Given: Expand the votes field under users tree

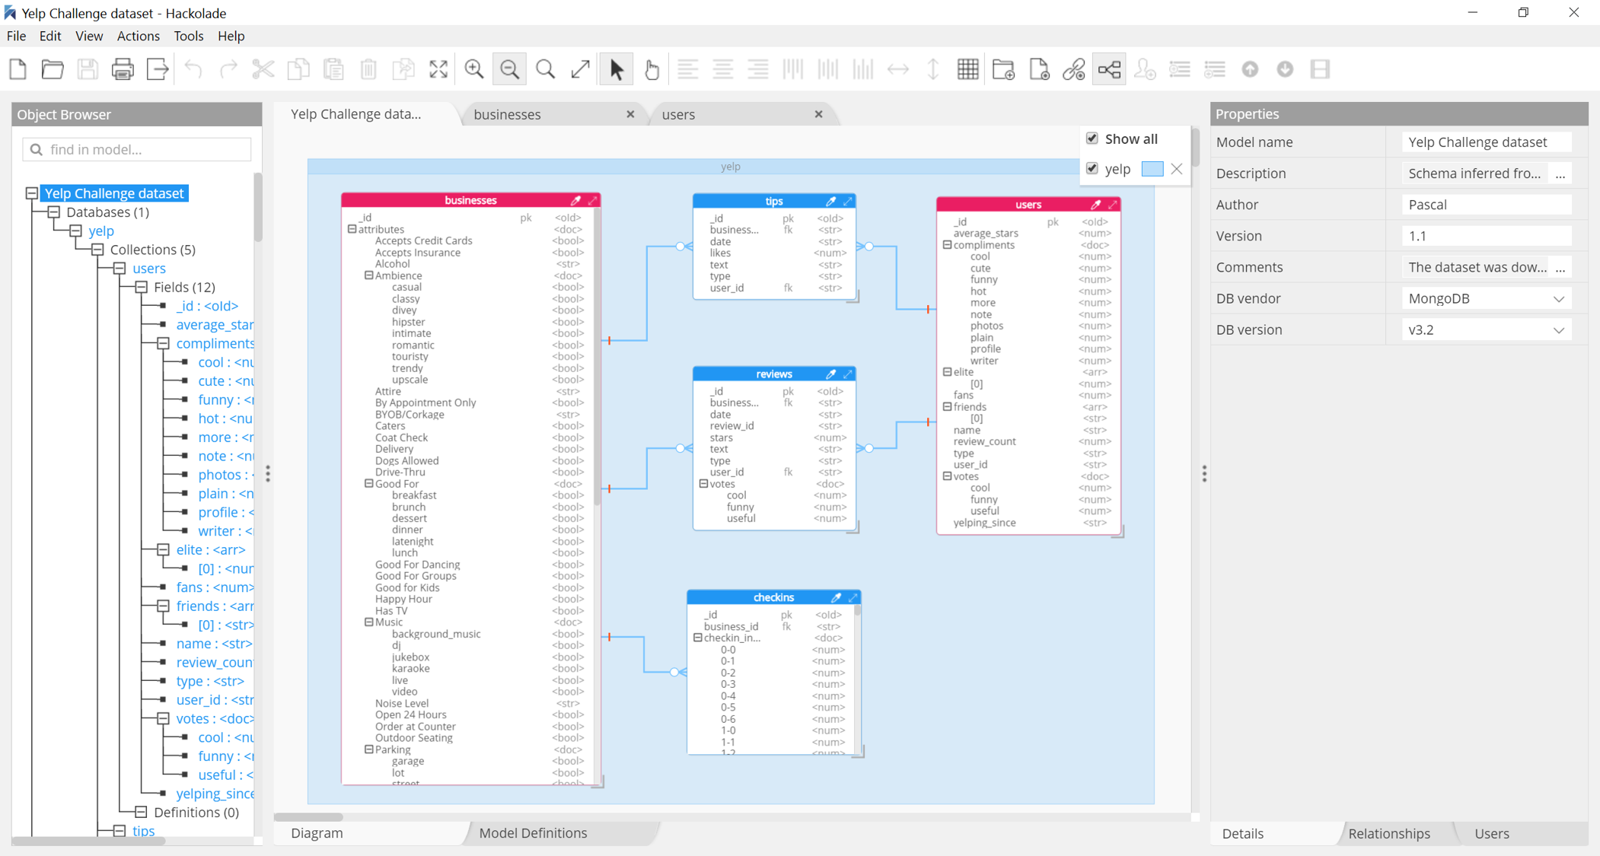Looking at the screenshot, I should [161, 718].
